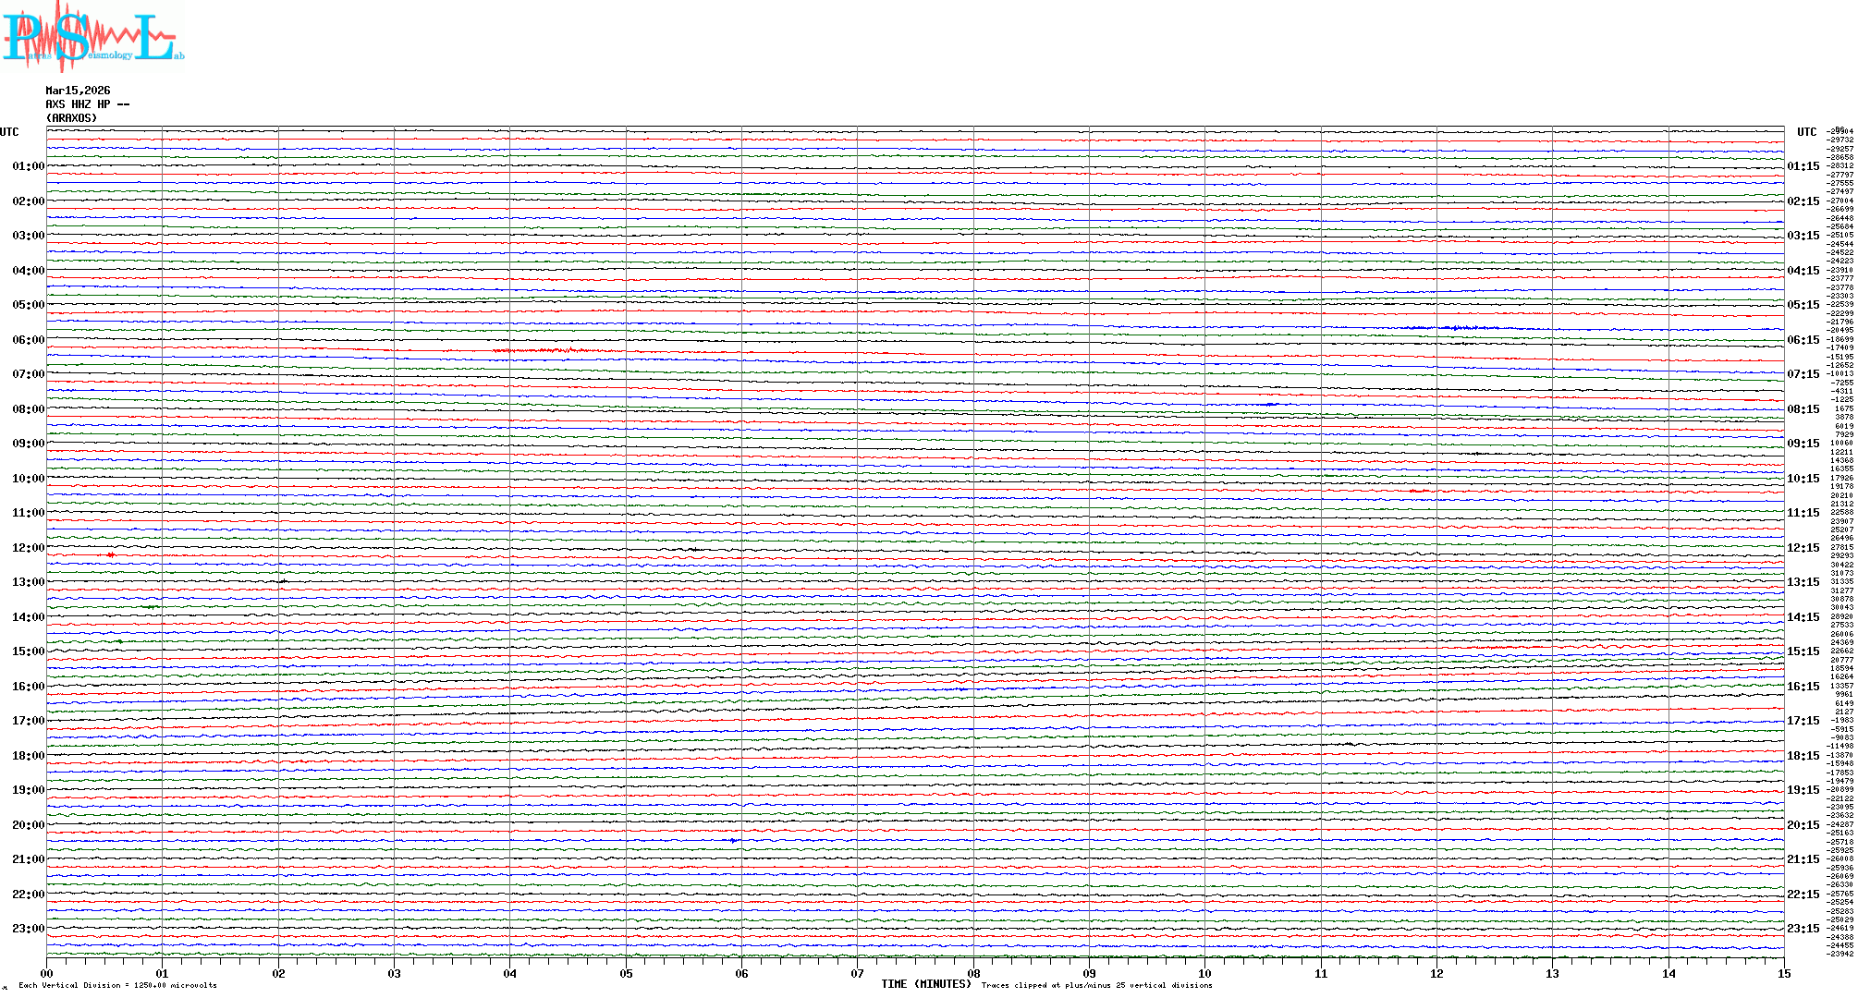
Task: Click minute 10 on the bottom axis
Action: (x=1204, y=974)
